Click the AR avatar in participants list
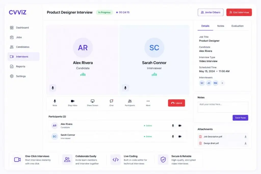 [55, 126]
